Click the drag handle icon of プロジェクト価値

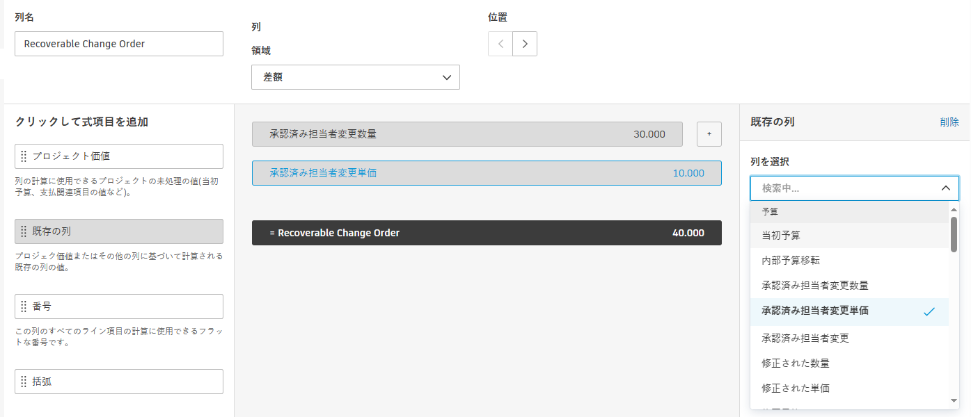click(24, 156)
